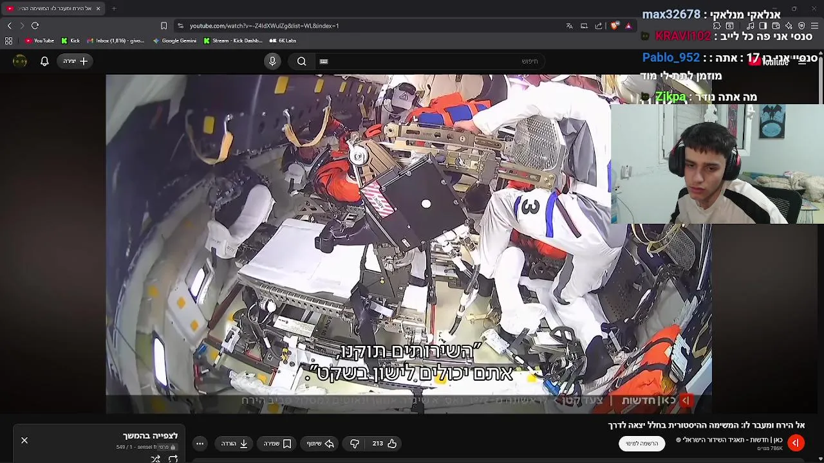Image resolution: width=824 pixels, height=463 pixels.
Task: Toggle shuffle in the playlist panel
Action: point(155,458)
